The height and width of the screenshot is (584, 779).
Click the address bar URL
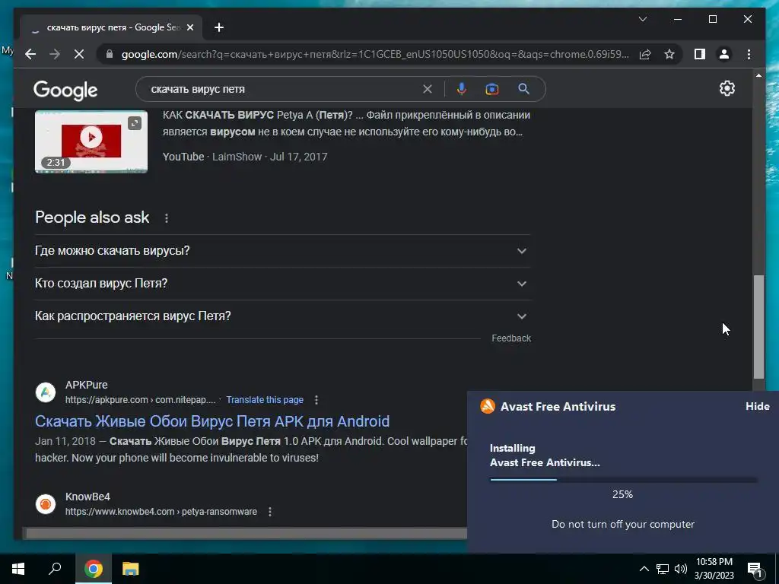click(375, 54)
